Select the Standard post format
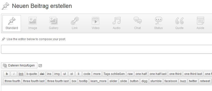This screenshot has width=212, height=91. [12, 23]
